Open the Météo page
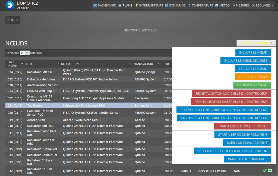Viewport: 278px width, 176px height. click(x=222, y=5)
